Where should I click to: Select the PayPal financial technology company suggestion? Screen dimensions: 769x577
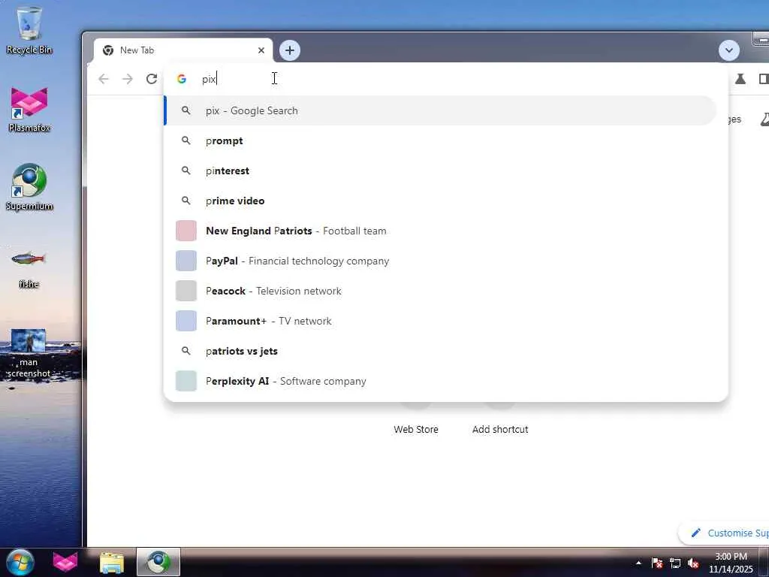coord(440,261)
